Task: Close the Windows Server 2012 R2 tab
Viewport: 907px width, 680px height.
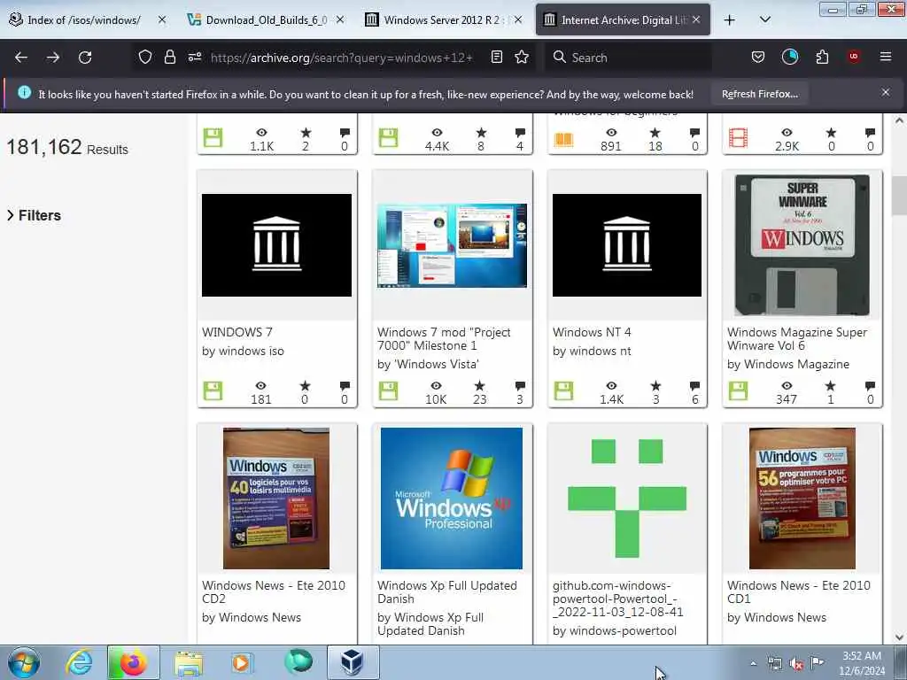Action: pos(518,20)
